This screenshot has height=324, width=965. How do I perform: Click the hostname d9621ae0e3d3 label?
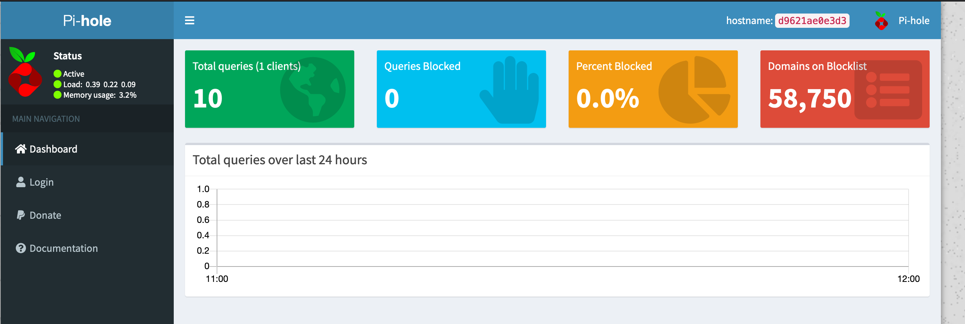pos(812,21)
